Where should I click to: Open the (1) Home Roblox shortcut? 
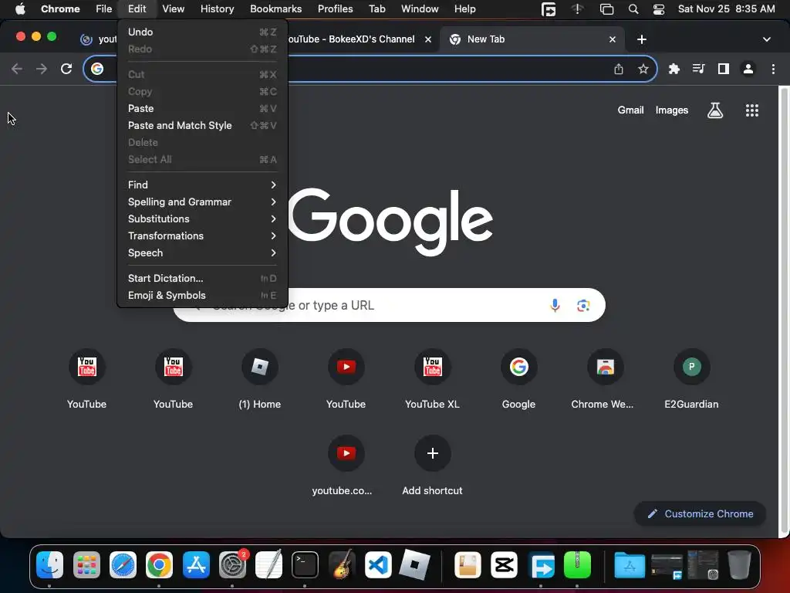click(259, 378)
